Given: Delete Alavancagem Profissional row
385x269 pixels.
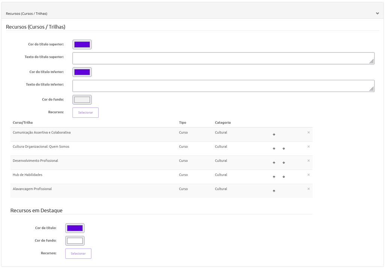Looking at the screenshot, I should tap(308, 189).
